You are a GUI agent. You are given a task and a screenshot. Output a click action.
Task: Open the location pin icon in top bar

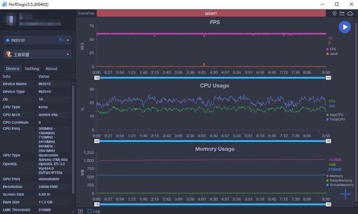click(x=335, y=13)
